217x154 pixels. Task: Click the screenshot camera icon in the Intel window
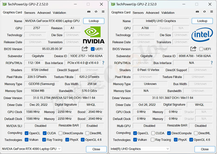tap(197, 12)
